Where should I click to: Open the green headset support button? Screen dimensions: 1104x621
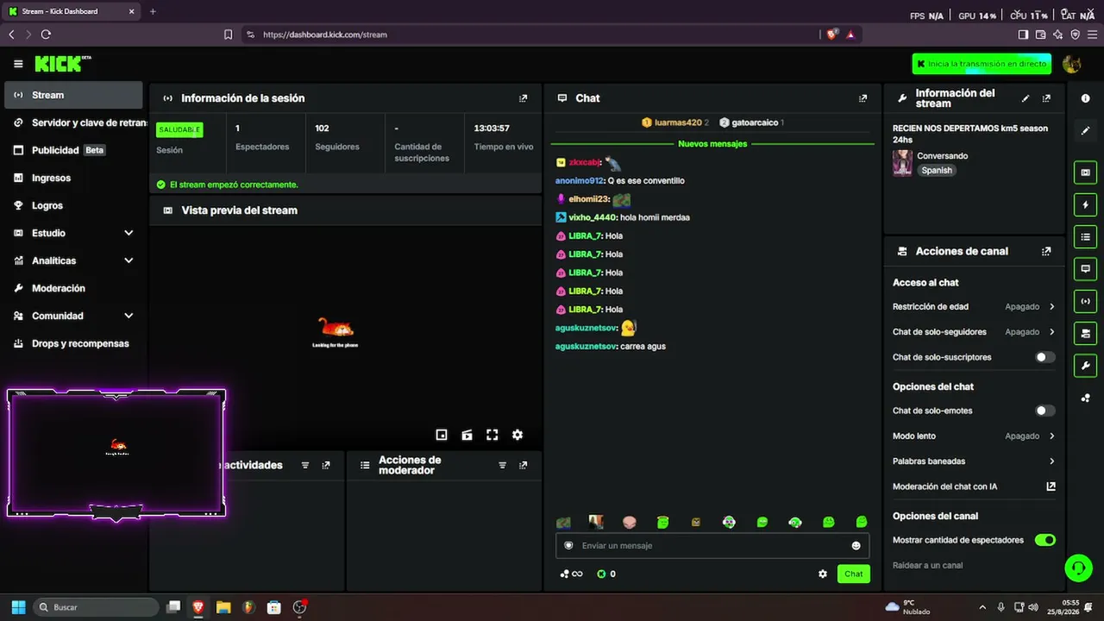click(x=1078, y=568)
